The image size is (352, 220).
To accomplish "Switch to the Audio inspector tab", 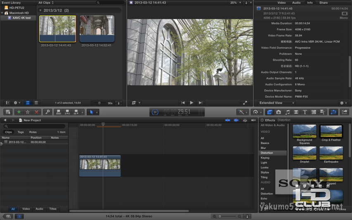I will 296,2.
